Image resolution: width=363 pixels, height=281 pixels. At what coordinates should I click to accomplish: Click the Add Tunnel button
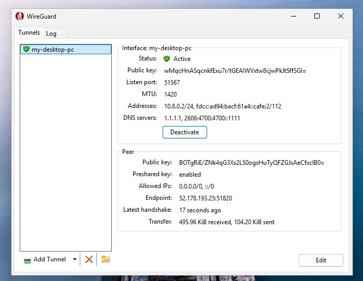(x=45, y=259)
